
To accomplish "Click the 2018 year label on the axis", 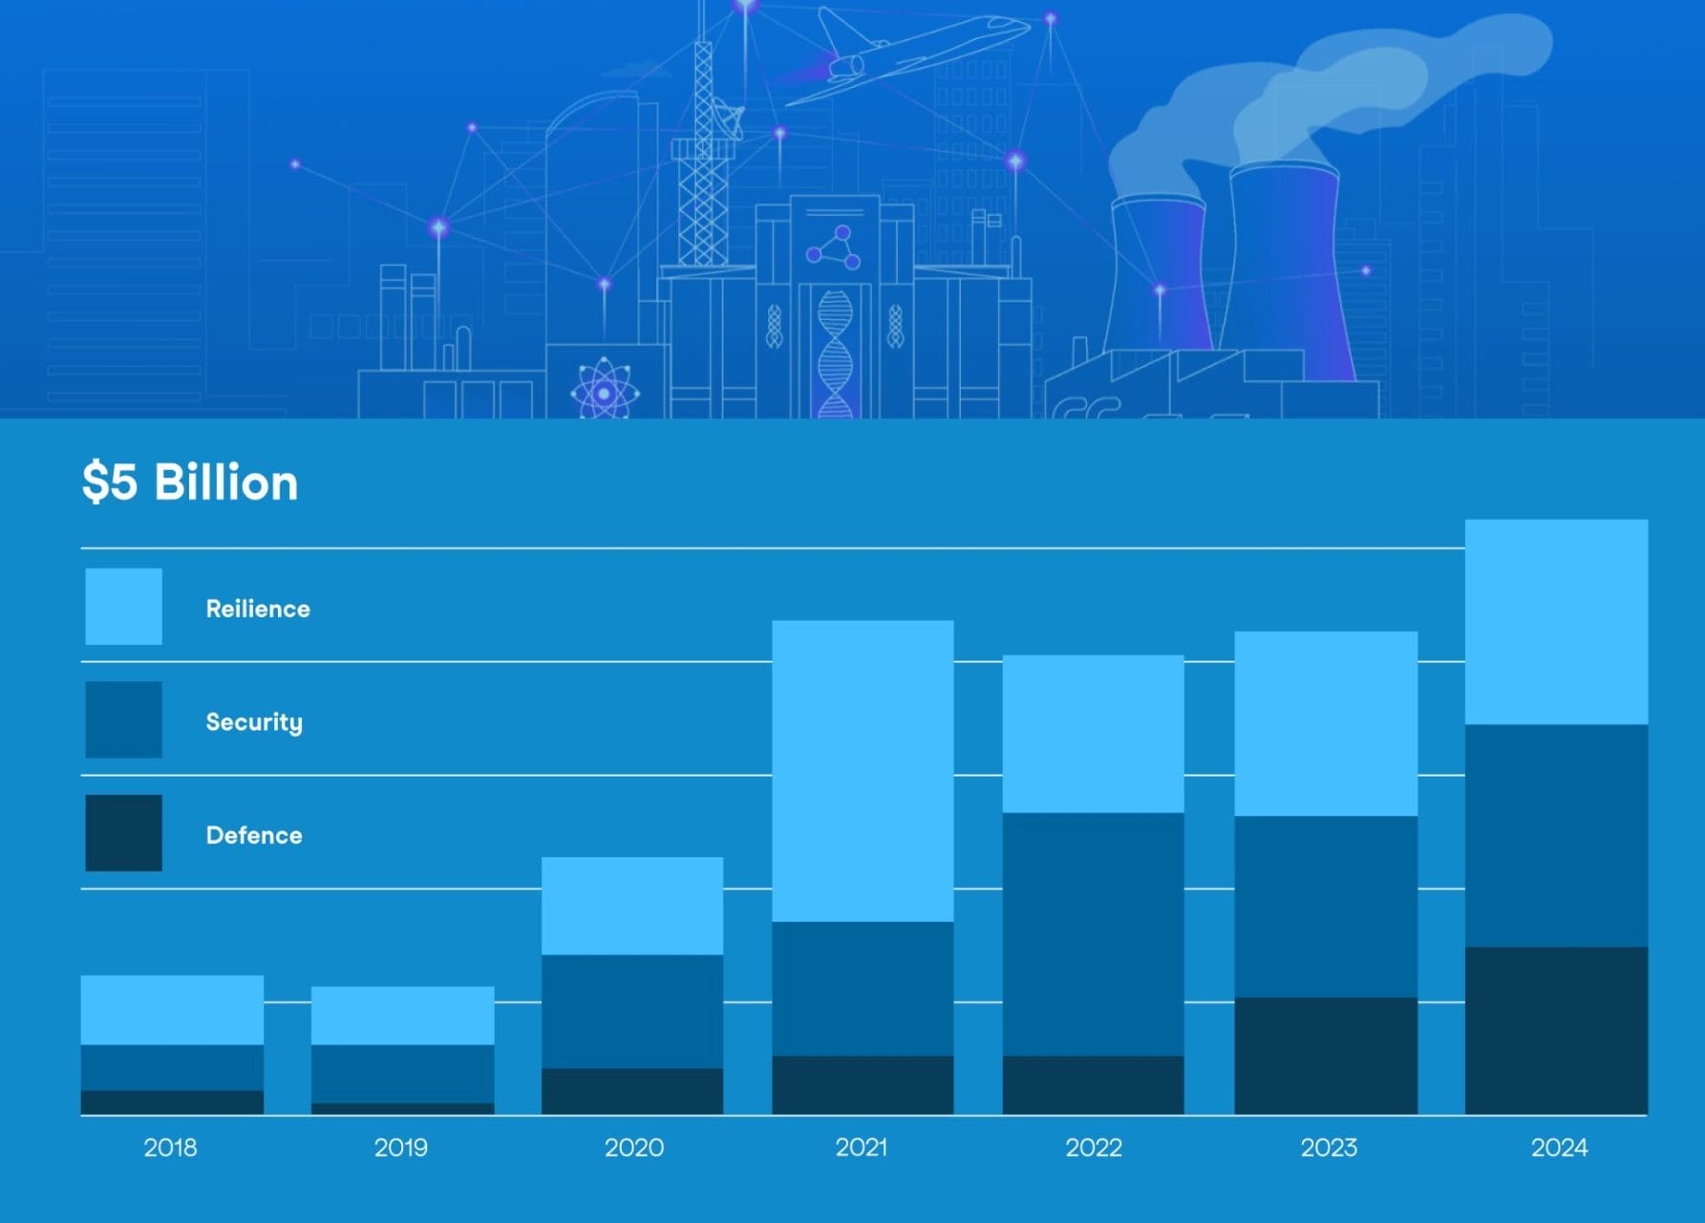I will click(x=170, y=1148).
